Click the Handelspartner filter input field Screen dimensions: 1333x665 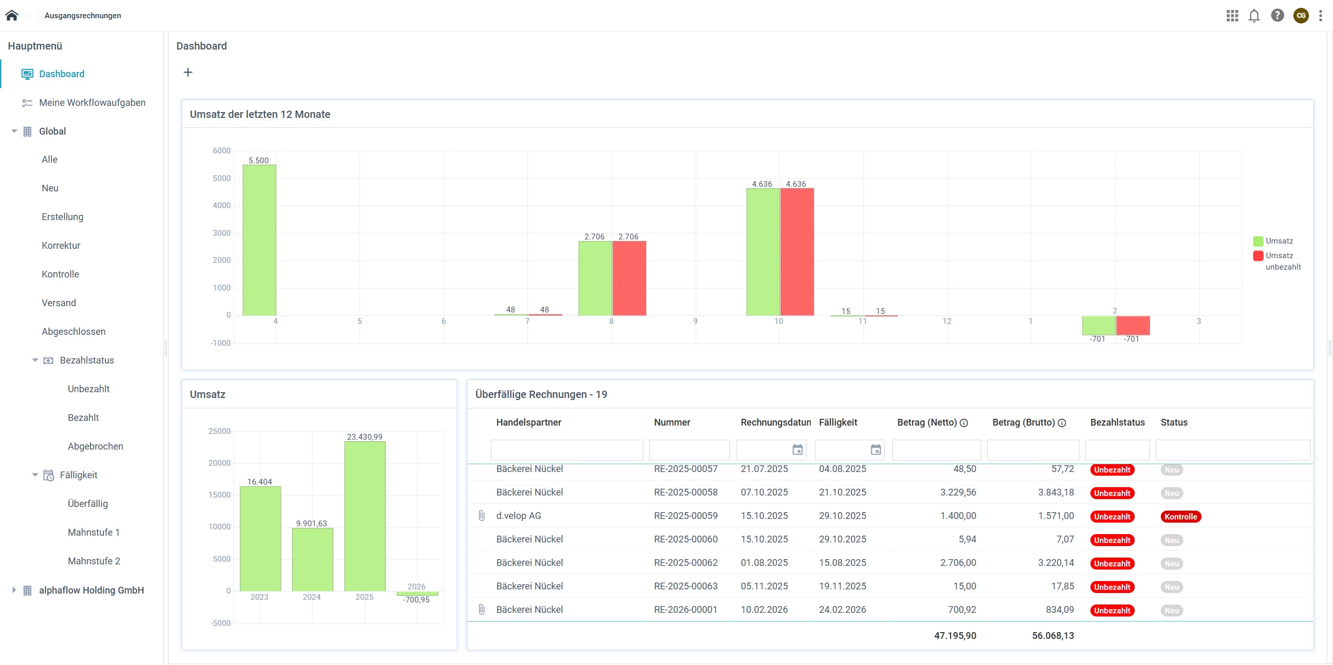[567, 450]
